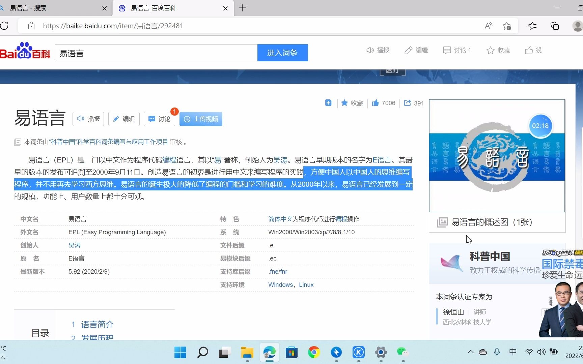Show hidden system tray icons
This screenshot has height=364, width=583.
(470, 352)
